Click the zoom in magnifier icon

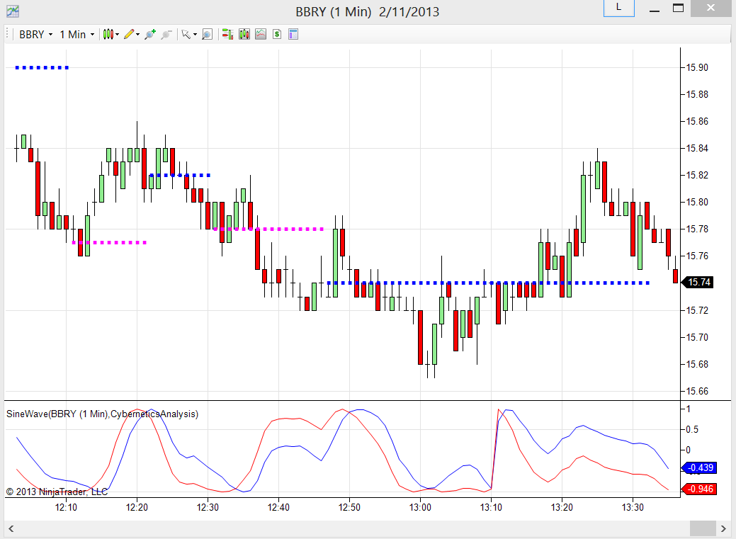[150, 34]
